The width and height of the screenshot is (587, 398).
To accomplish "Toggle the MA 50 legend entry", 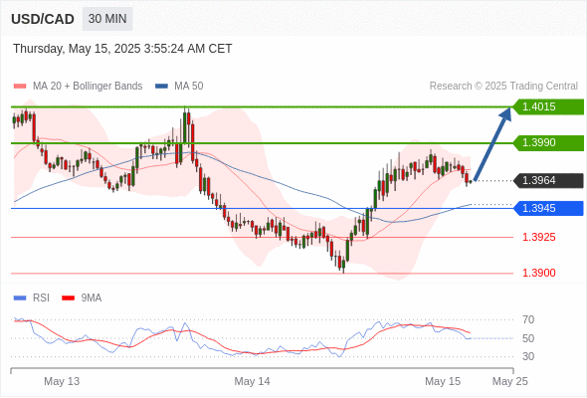I will click(179, 87).
